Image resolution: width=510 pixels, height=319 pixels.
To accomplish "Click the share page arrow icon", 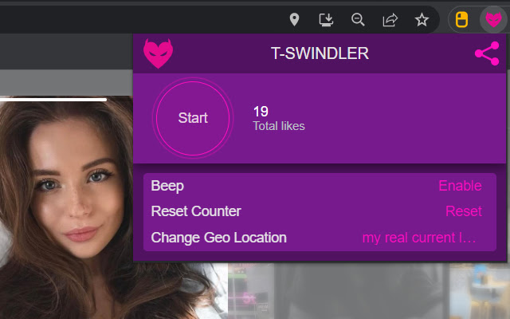I will [390, 20].
